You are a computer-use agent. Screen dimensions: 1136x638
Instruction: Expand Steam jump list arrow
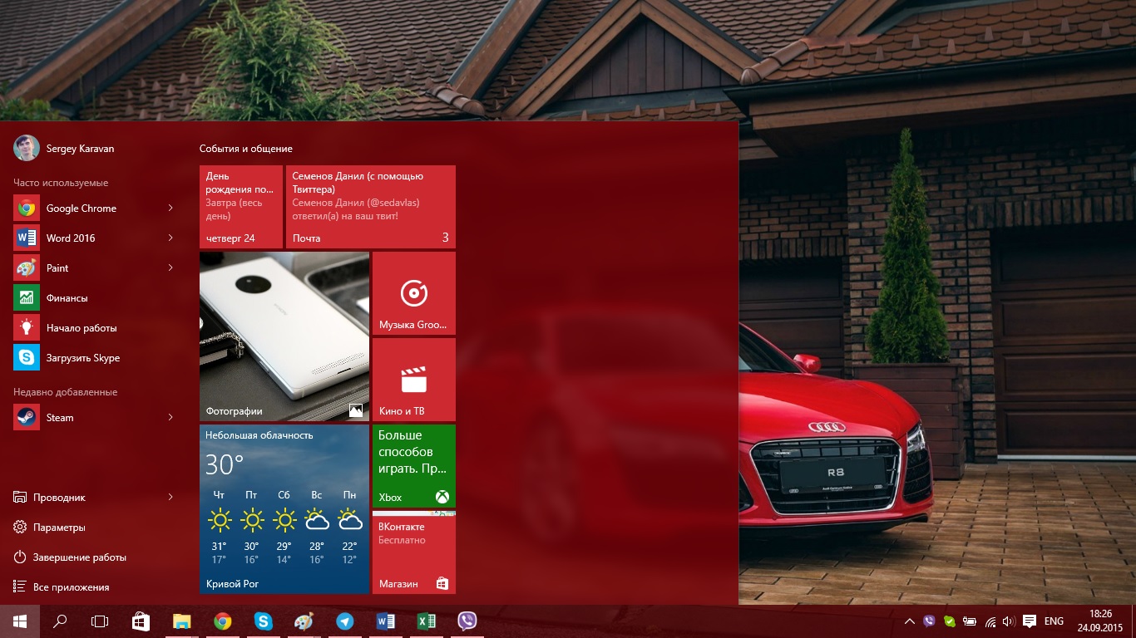click(170, 418)
